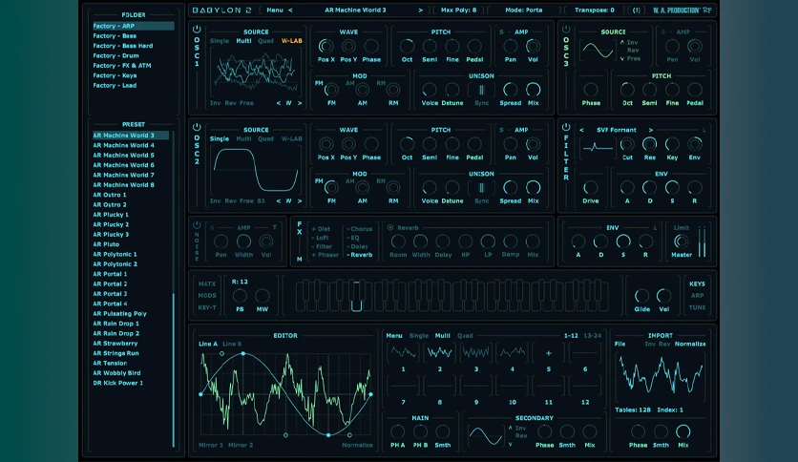The image size is (798, 462).
Task: Click the PB pitch bend knob
Action: pos(240,296)
